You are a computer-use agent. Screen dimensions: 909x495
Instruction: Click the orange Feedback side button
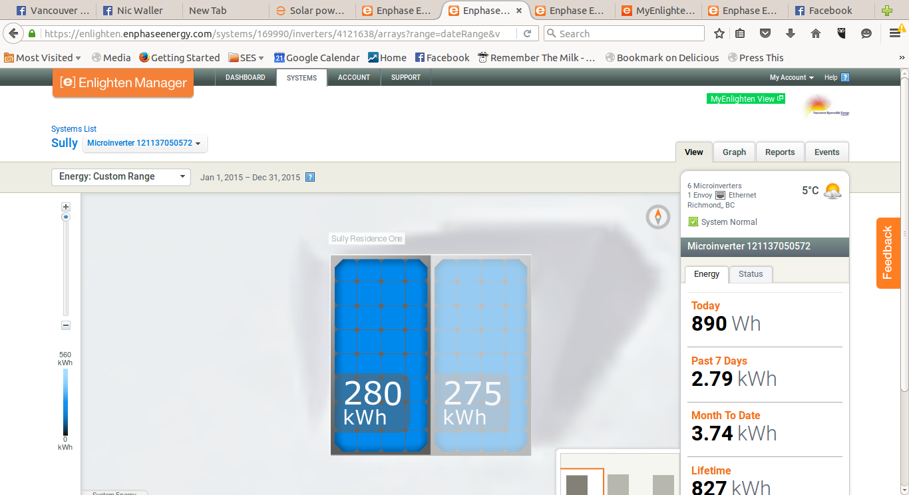pos(888,253)
